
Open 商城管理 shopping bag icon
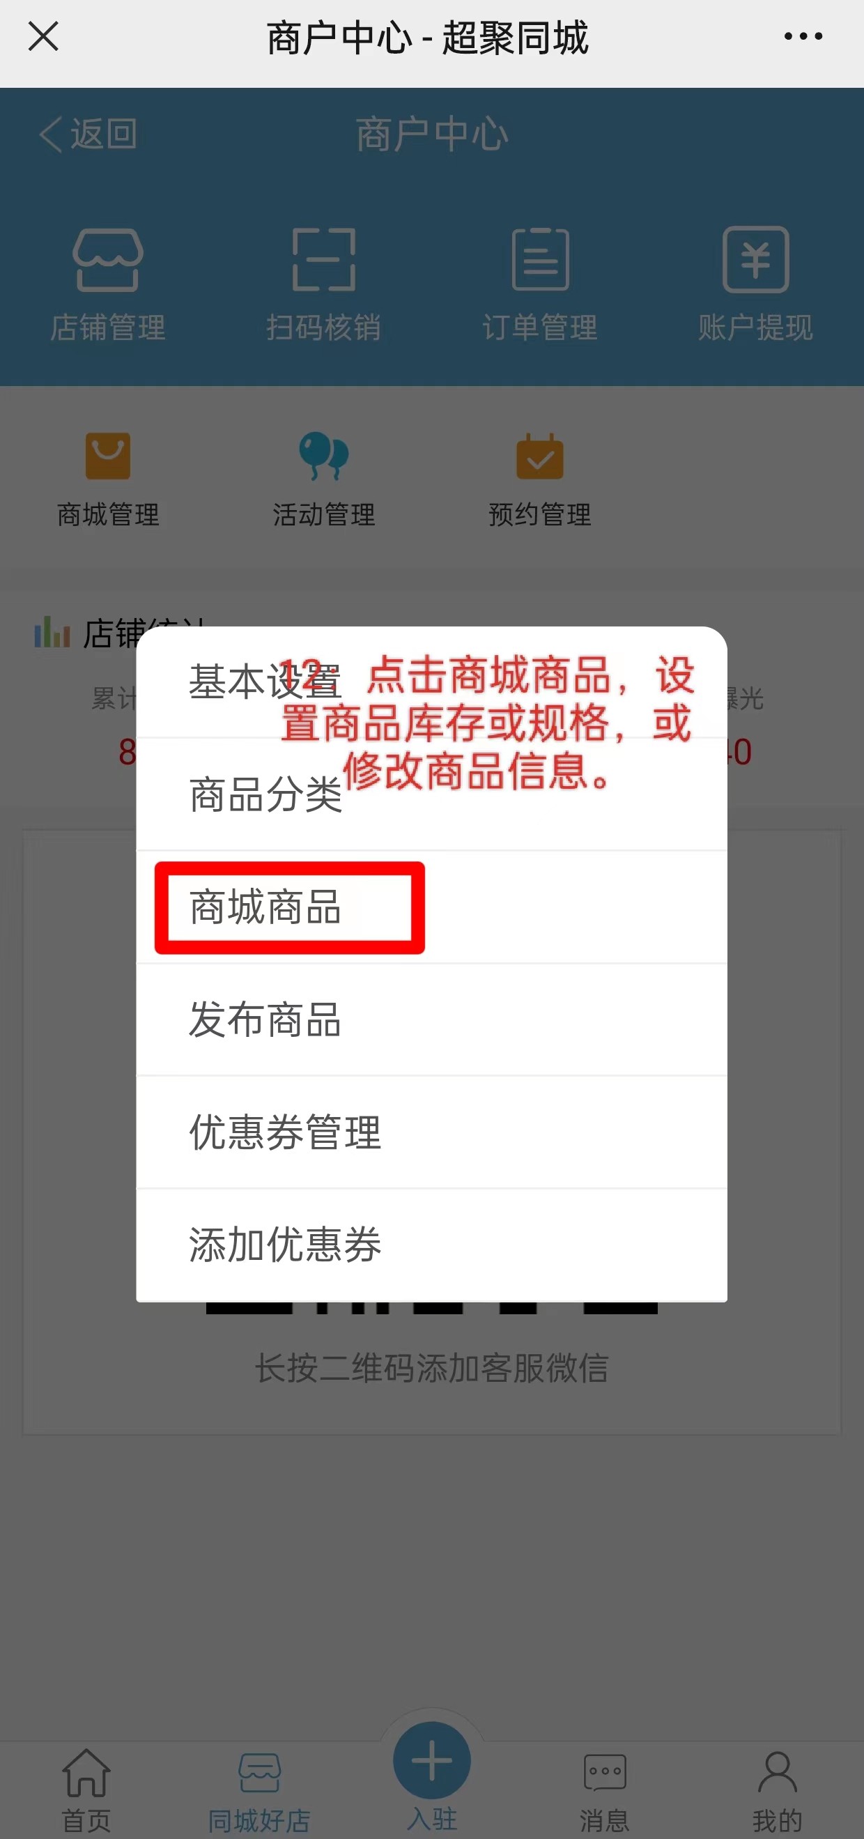[108, 456]
